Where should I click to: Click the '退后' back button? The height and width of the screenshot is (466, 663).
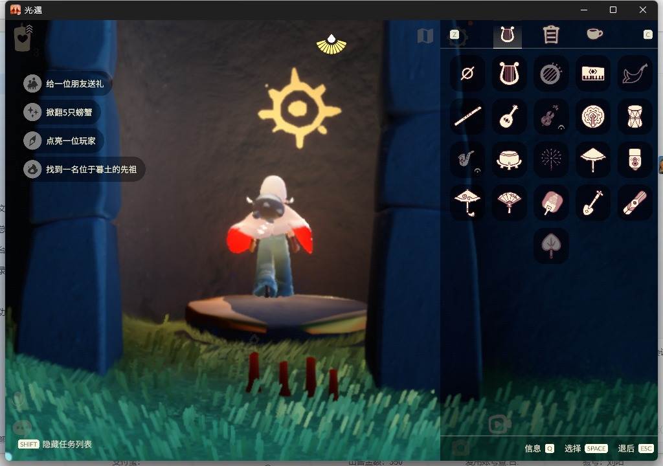point(636,449)
